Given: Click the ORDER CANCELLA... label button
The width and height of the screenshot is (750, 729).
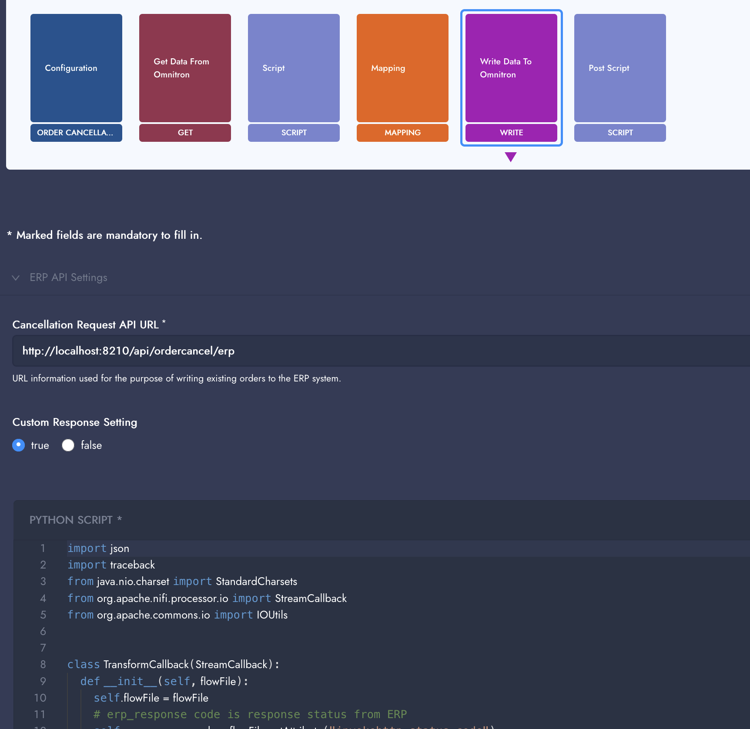Looking at the screenshot, I should pyautogui.click(x=76, y=133).
